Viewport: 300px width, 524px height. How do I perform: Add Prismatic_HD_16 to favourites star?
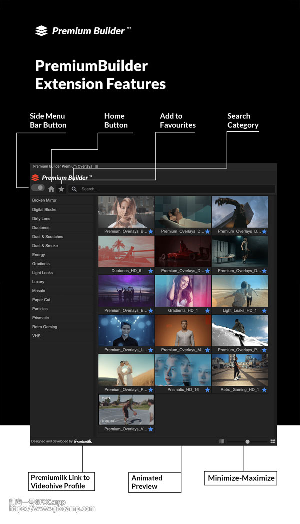pos(207,390)
